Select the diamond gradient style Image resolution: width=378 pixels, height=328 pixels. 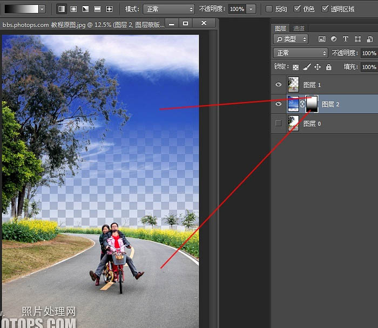(x=109, y=9)
